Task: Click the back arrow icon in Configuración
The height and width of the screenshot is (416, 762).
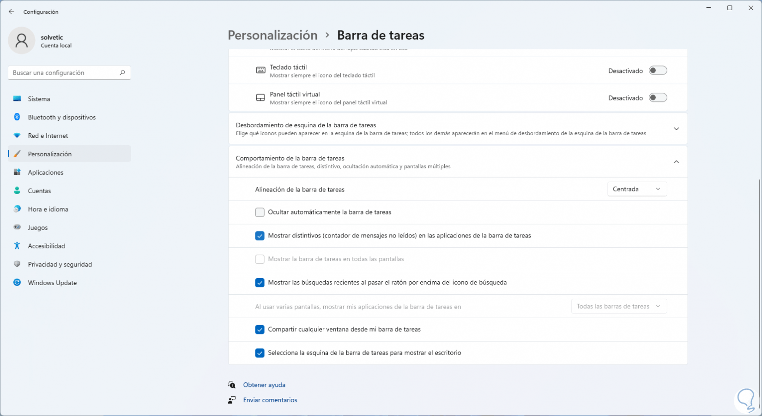Action: coord(12,12)
